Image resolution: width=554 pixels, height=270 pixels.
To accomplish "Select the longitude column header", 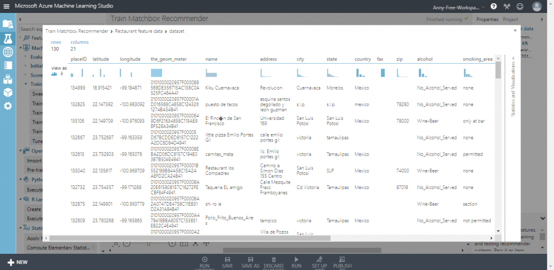I will pos(130,59).
